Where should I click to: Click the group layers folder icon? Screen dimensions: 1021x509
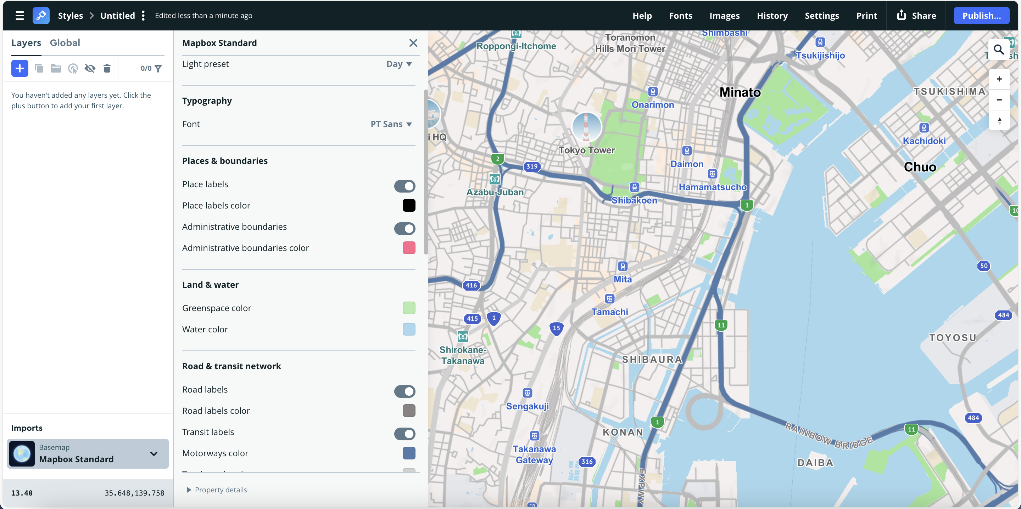click(x=56, y=68)
